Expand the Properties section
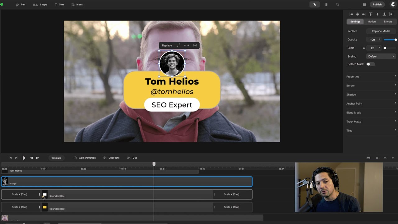Viewport: 398px width, 224px height. [371, 77]
